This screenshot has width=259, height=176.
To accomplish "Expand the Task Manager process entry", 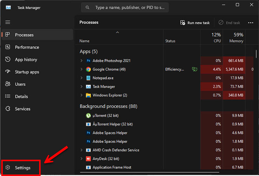I will pyautogui.click(x=82, y=86).
